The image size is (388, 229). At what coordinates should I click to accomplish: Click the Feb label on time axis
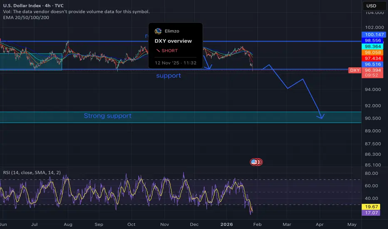(x=257, y=224)
